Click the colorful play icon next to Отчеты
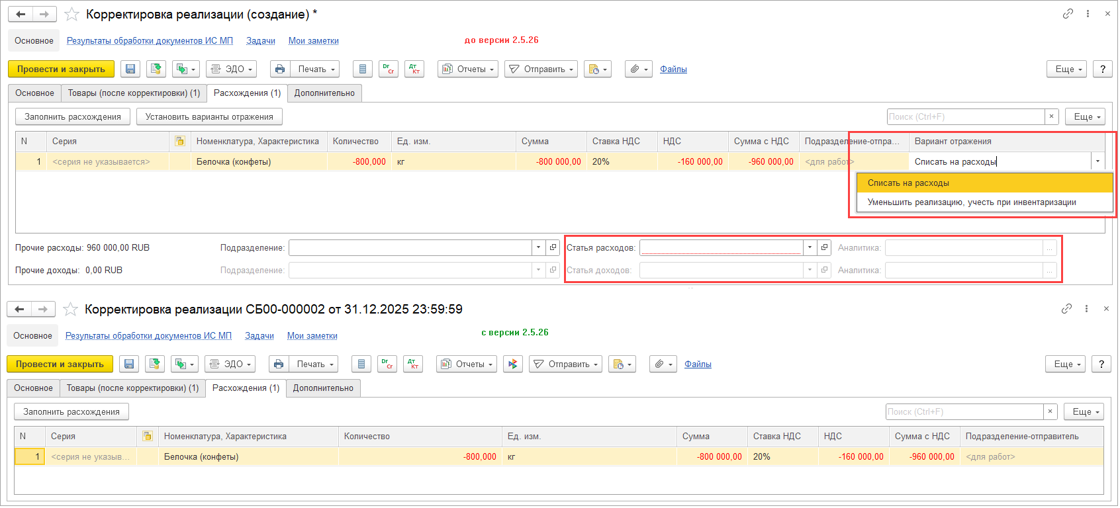Screen dimensions: 1120x508 (x=512, y=364)
